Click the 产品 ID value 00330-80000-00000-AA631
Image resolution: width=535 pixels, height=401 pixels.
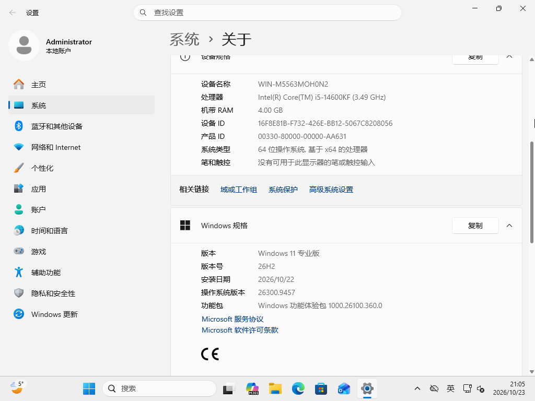click(x=302, y=136)
